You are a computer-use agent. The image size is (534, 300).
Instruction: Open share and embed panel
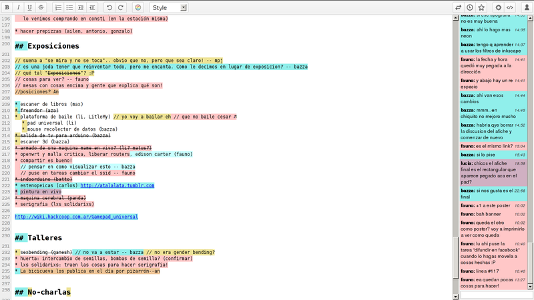coord(509,7)
